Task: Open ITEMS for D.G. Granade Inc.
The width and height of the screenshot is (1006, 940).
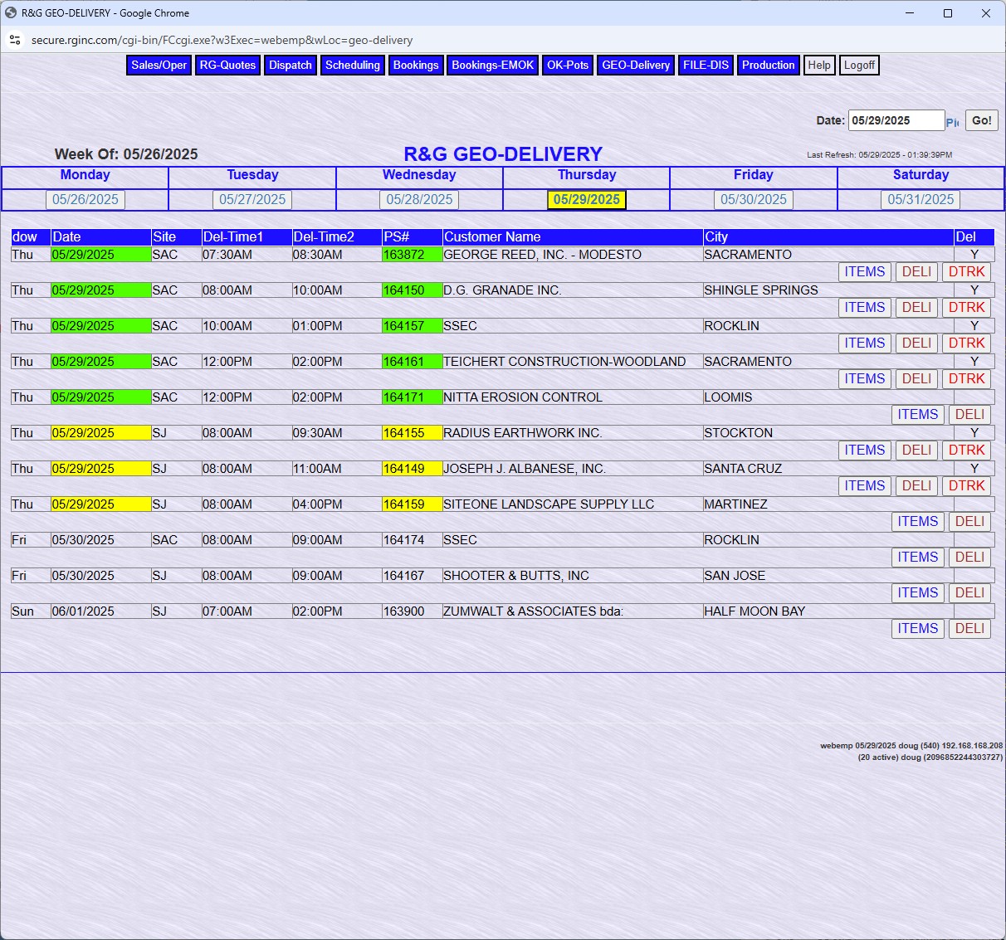Action: 865,308
